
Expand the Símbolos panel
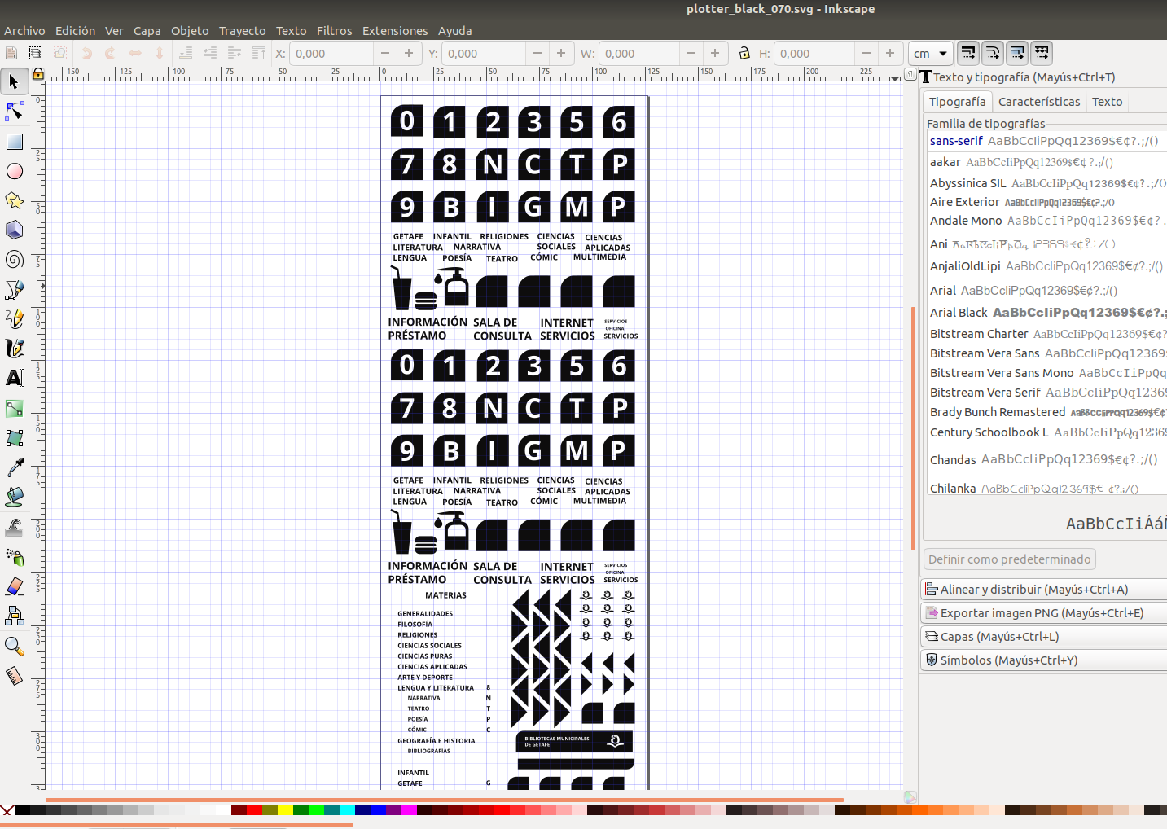point(1043,660)
